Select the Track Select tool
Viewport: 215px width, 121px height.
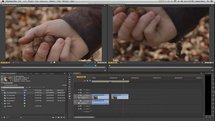(x=70, y=77)
